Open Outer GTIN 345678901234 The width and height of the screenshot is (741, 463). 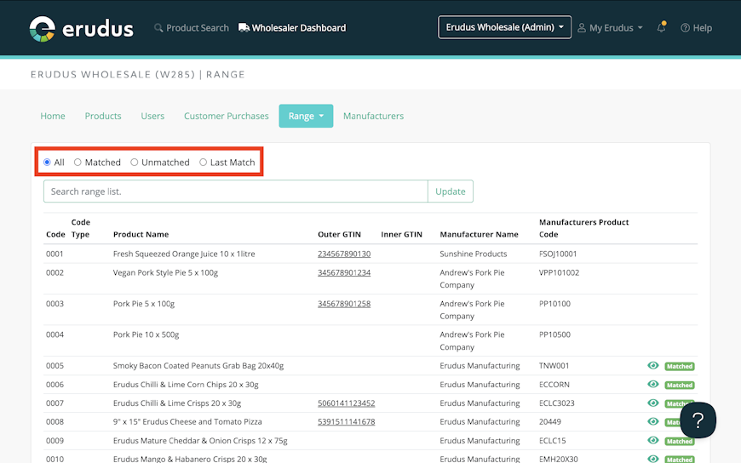[x=344, y=272]
